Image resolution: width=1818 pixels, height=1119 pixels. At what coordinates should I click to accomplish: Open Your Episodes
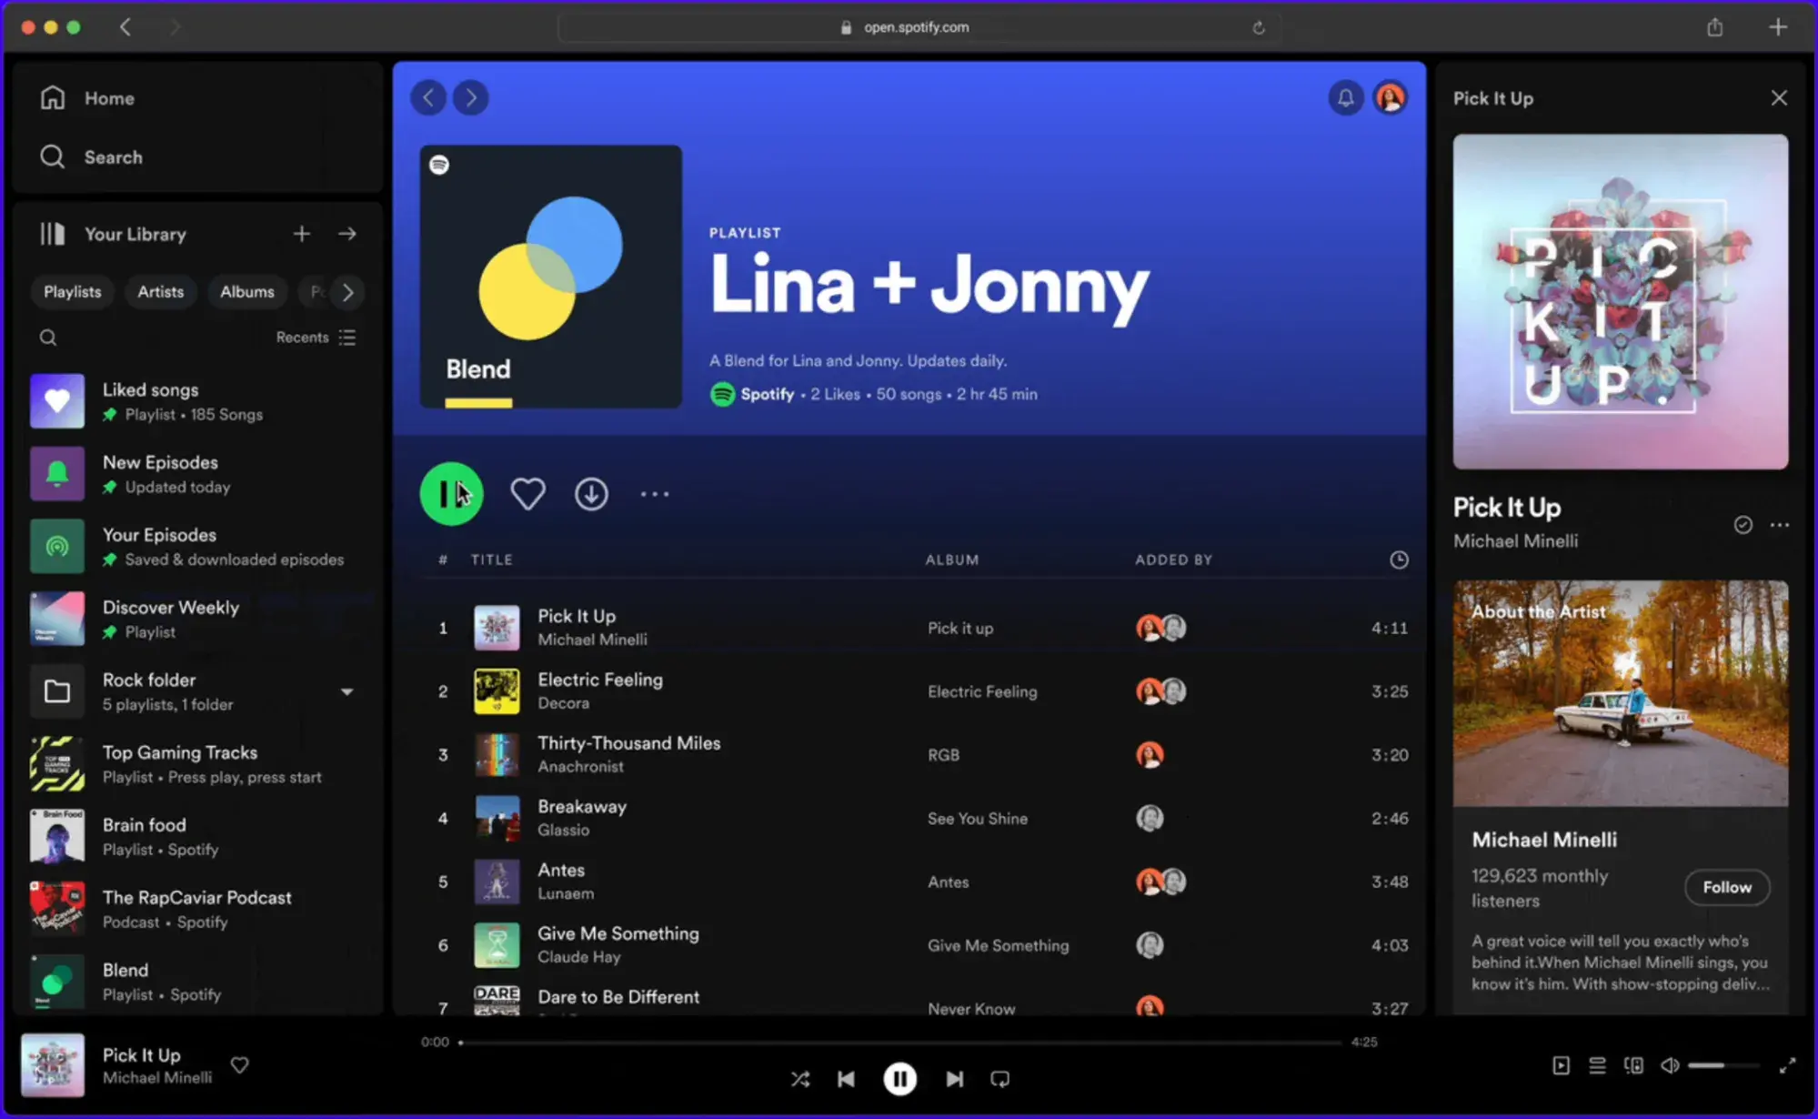[197, 547]
